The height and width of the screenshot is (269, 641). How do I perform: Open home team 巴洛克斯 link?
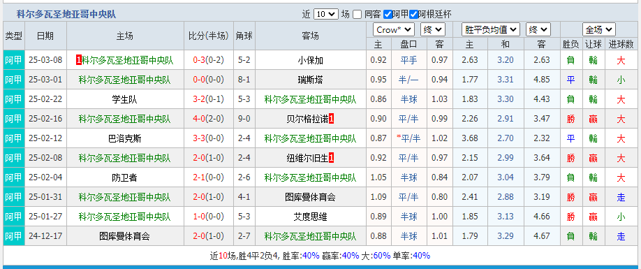click(x=125, y=138)
